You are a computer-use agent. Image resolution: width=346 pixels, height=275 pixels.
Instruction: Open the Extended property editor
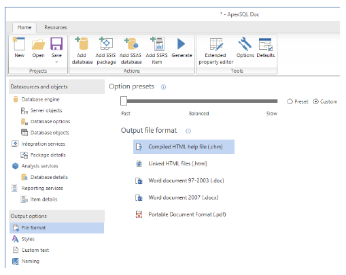point(215,50)
